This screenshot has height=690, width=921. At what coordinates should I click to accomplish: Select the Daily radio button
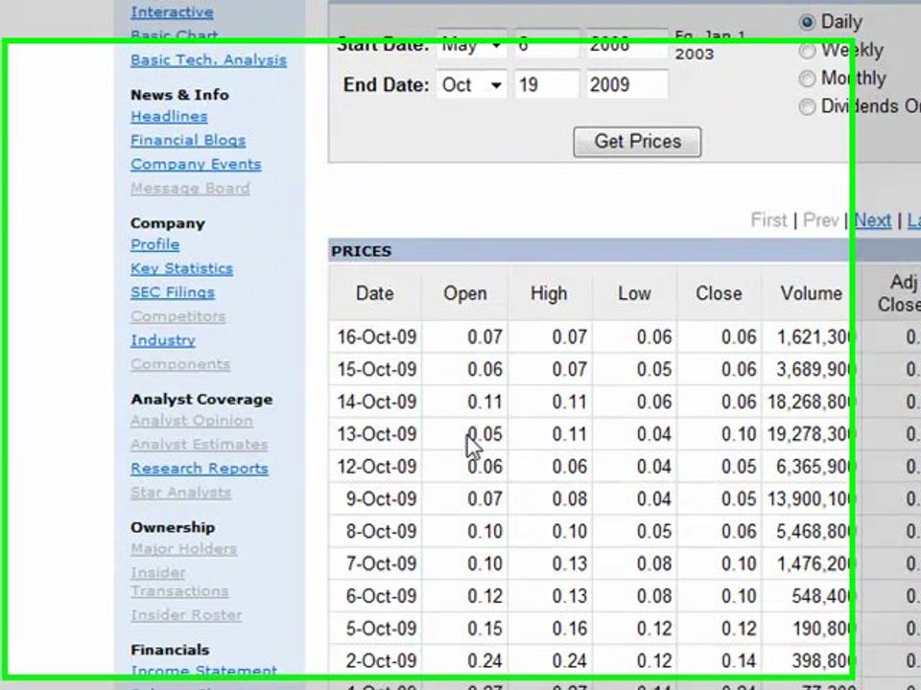807,22
